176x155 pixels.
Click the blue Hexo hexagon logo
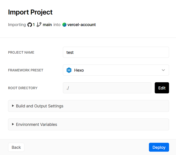pyautogui.click(x=69, y=70)
